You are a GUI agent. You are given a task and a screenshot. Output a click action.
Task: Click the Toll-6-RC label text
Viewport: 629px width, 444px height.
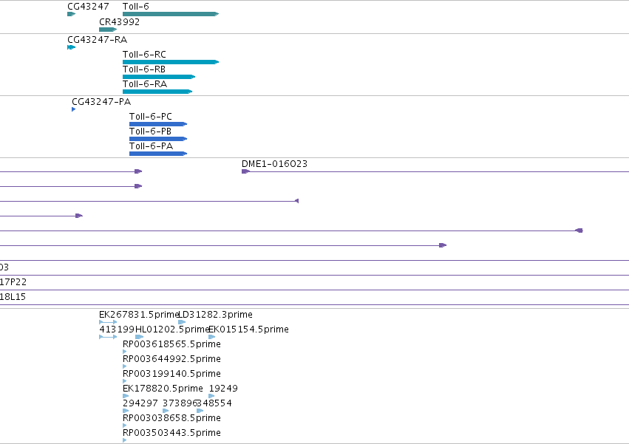[x=144, y=55]
